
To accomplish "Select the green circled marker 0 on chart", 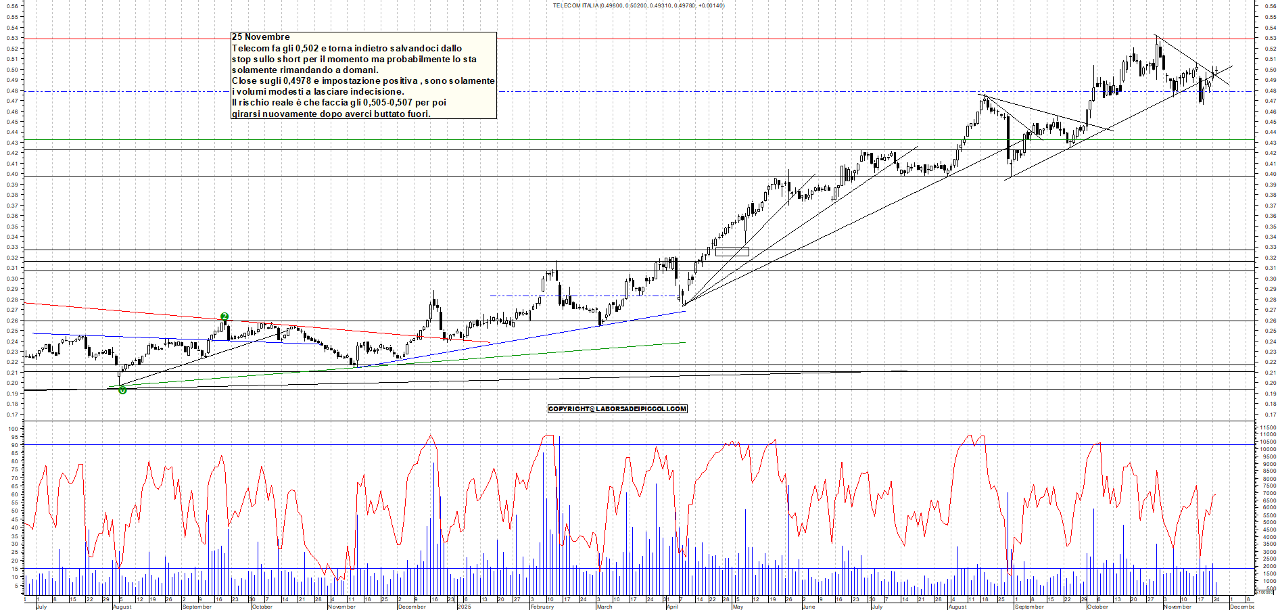I will click(122, 390).
